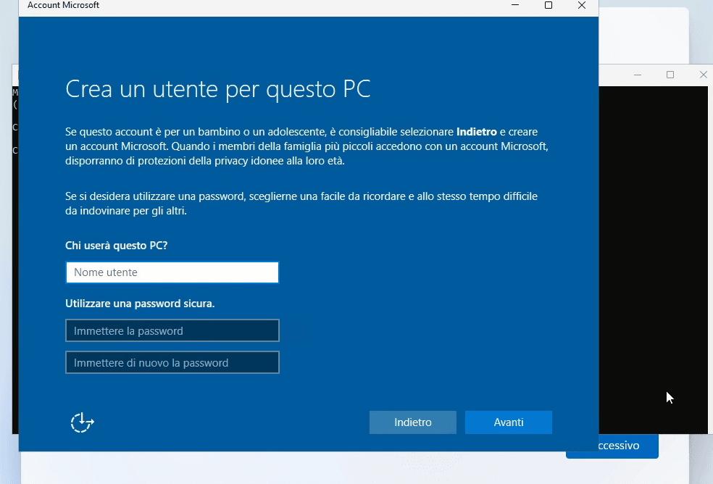Continue with the Avanti button
Viewport: 713px width, 484px height.
[509, 422]
